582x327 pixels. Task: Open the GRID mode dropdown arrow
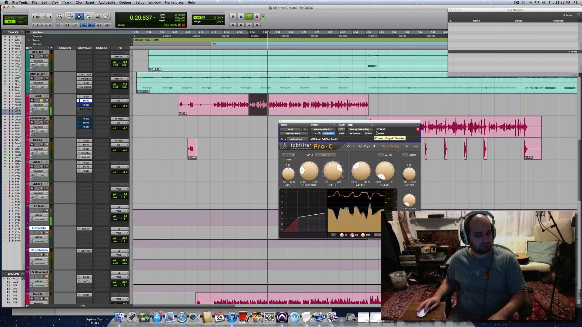(25, 21)
